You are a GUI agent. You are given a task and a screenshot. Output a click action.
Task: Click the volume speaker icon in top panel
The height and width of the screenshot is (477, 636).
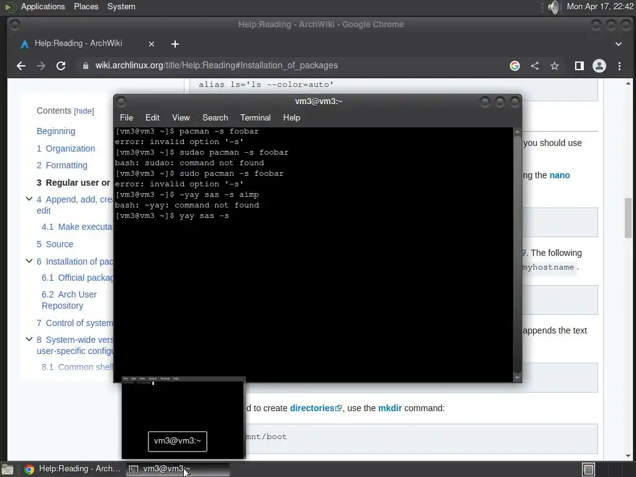tap(553, 7)
